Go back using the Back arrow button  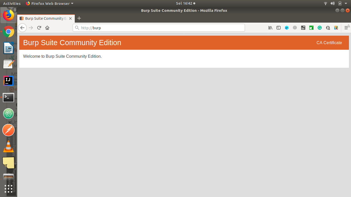click(x=22, y=28)
